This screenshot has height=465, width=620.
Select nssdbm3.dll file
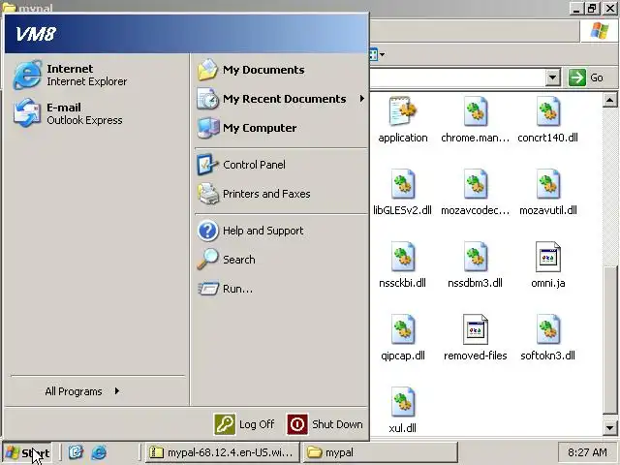coord(476,264)
